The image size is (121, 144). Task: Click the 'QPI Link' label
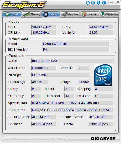pos(14,33)
